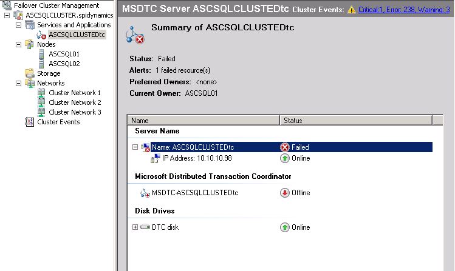Click the red Offline status icon for MSDTC
Screen dimensions: 455x271
coord(285,193)
